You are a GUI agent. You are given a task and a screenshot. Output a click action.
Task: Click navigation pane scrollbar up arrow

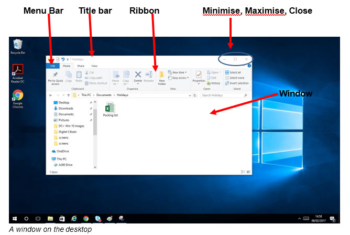[95, 102]
